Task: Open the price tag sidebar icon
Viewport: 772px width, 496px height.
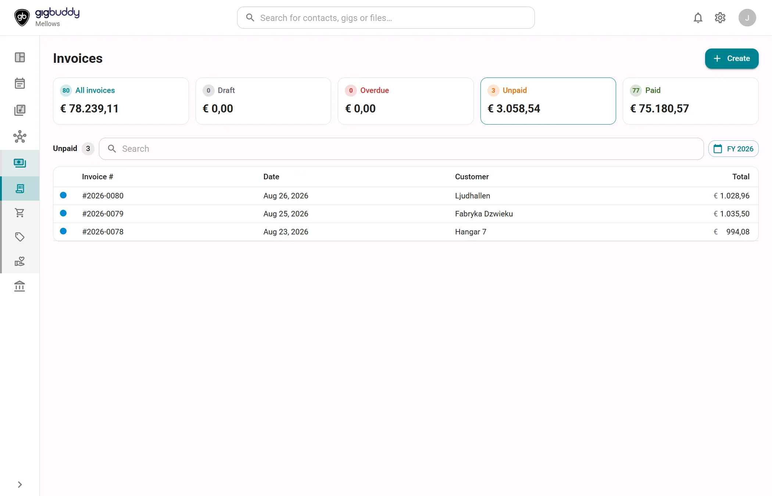Action: pos(20,237)
